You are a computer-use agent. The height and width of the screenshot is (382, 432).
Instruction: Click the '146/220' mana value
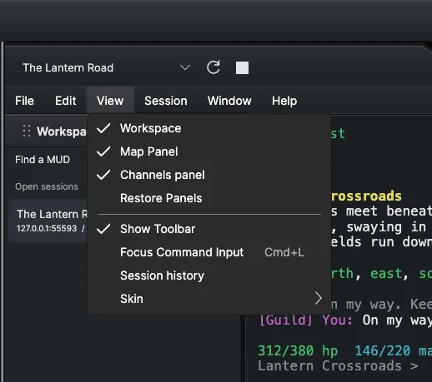click(x=382, y=350)
